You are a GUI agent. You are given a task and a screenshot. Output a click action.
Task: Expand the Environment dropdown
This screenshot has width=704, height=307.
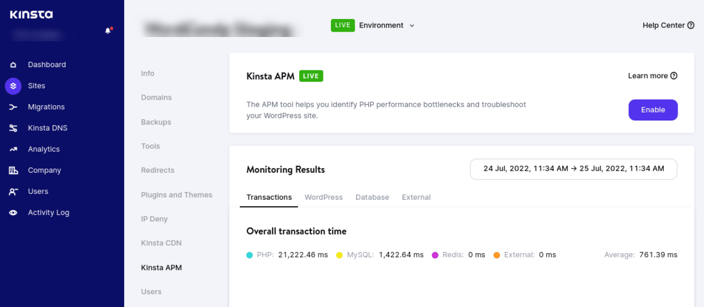(412, 25)
